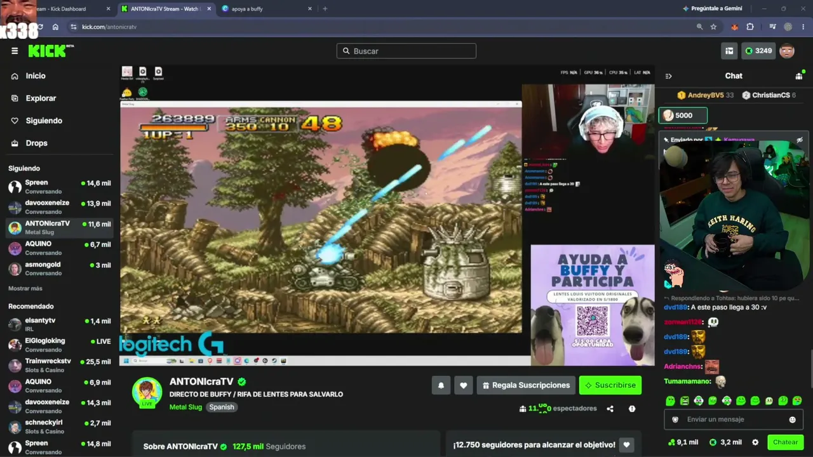Click the Chatear button
813x457 pixels.
785,442
